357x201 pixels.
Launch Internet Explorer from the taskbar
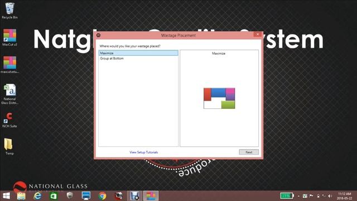tap(37, 196)
